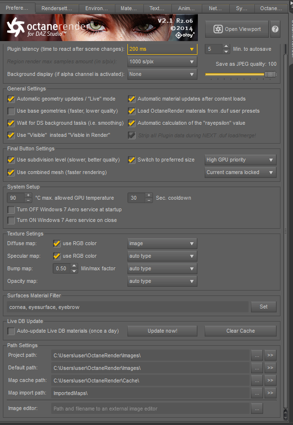Toggle Wait for DS background tasks
This screenshot has height=425, width=293.
pyautogui.click(x=11, y=123)
